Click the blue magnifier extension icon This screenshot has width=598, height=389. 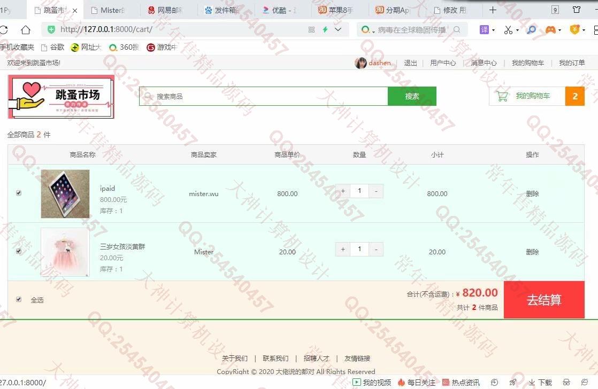(x=531, y=30)
